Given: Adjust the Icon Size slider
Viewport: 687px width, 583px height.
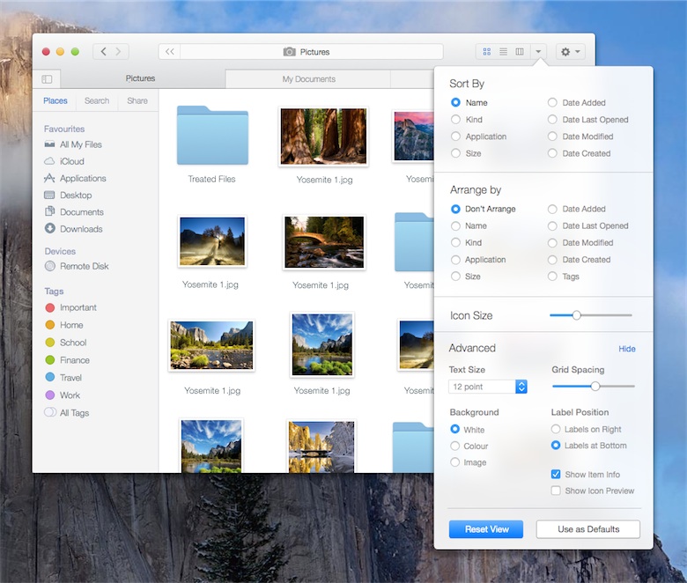Looking at the screenshot, I should [576, 315].
